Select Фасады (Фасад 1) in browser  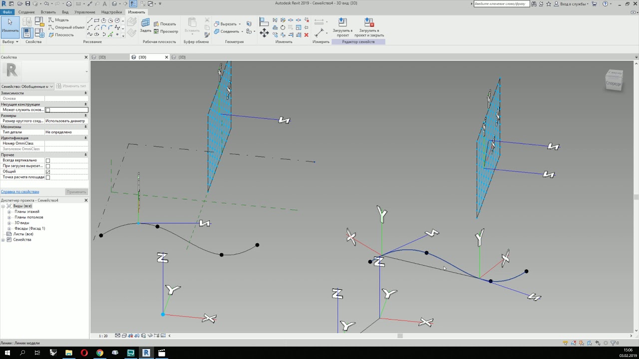[29, 228]
